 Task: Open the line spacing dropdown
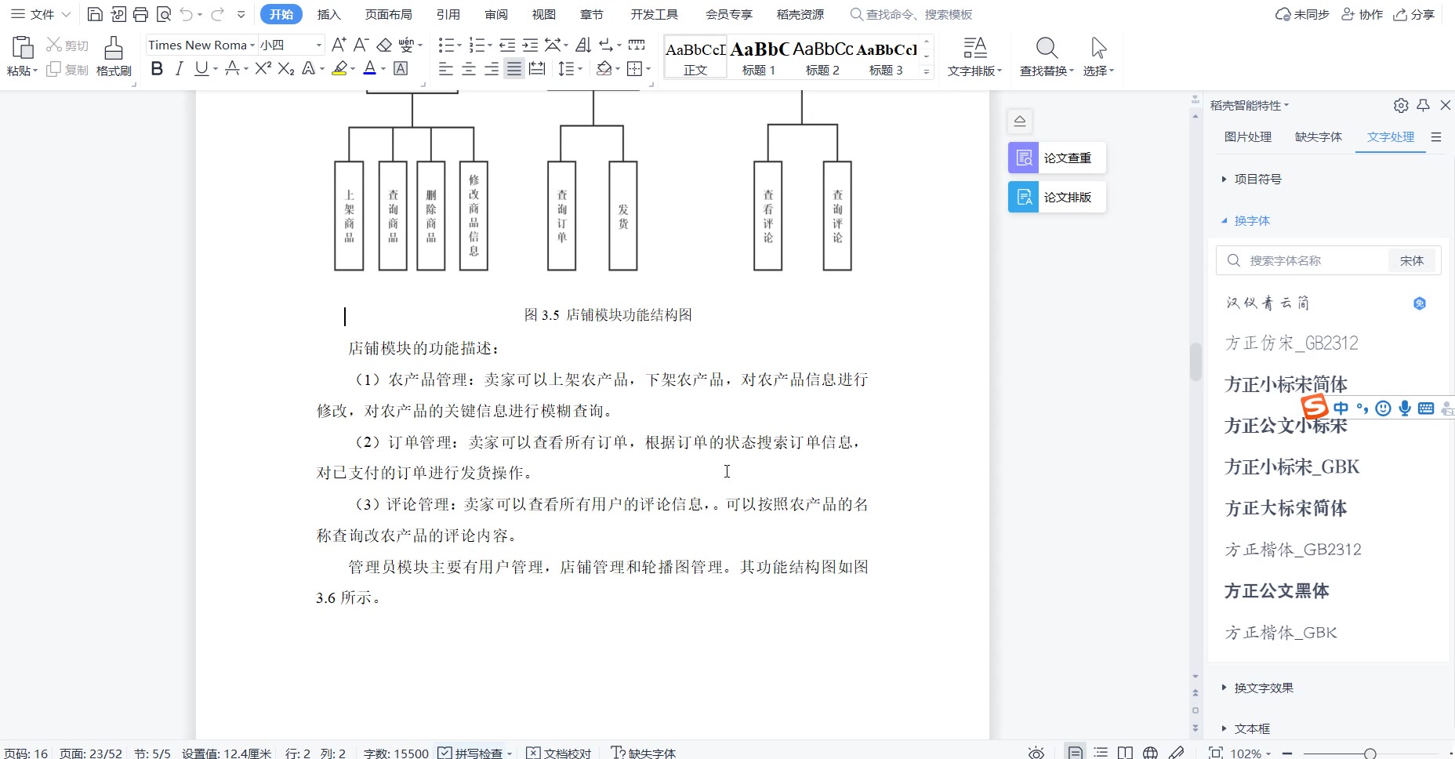pyautogui.click(x=580, y=69)
